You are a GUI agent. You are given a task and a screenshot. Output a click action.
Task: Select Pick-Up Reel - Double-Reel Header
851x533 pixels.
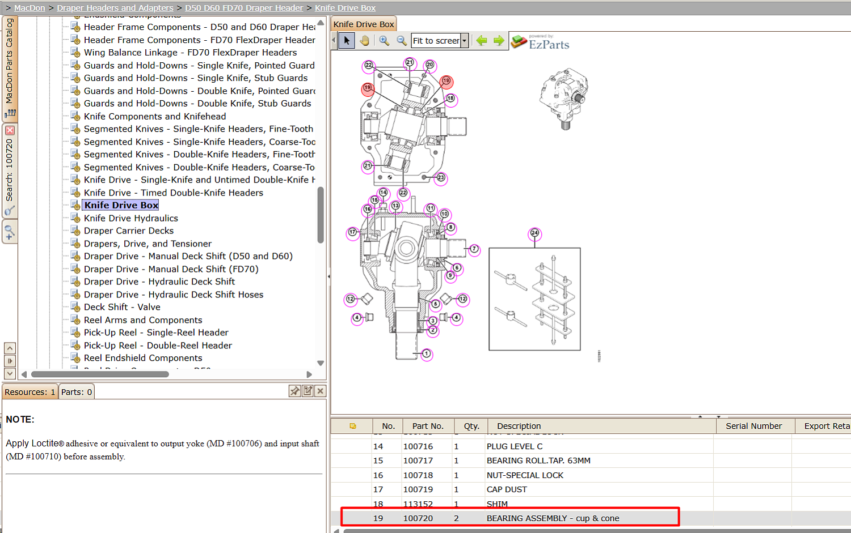click(x=158, y=346)
